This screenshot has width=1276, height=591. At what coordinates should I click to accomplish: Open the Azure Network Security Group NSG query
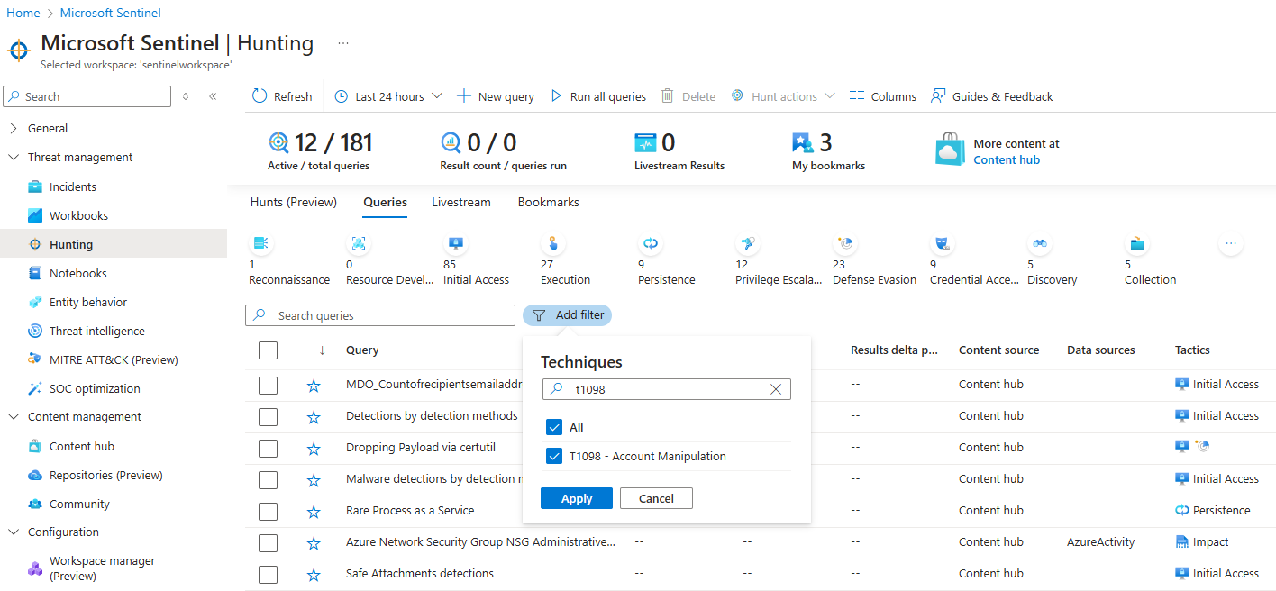(481, 542)
